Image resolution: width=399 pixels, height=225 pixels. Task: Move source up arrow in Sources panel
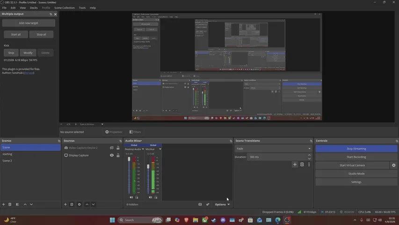tap(87, 204)
